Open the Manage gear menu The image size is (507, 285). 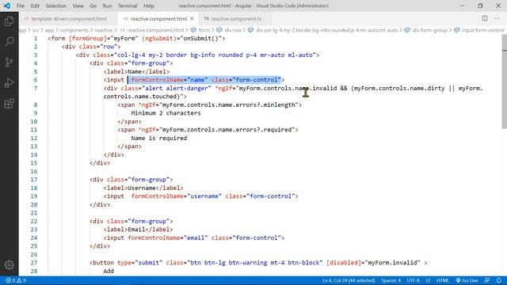pyautogui.click(x=9, y=265)
